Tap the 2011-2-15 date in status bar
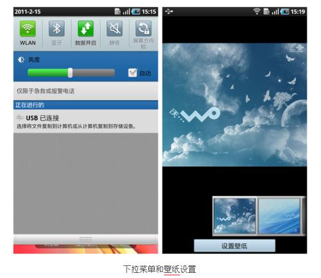 (x=28, y=12)
